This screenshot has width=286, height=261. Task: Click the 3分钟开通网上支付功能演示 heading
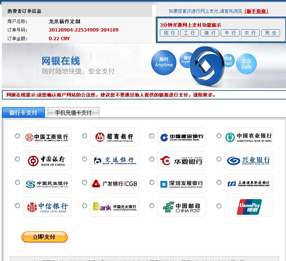[x=190, y=25]
